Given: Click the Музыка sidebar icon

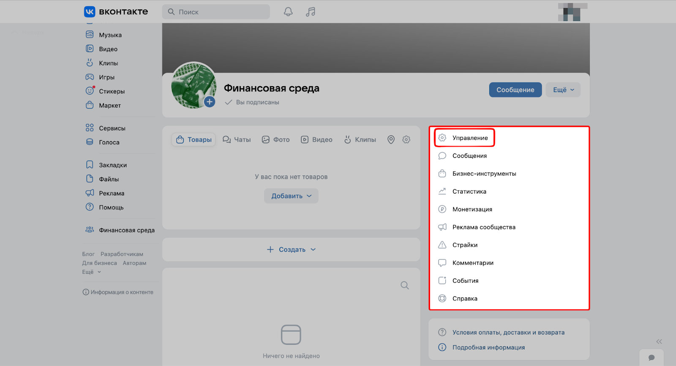Looking at the screenshot, I should (x=90, y=35).
